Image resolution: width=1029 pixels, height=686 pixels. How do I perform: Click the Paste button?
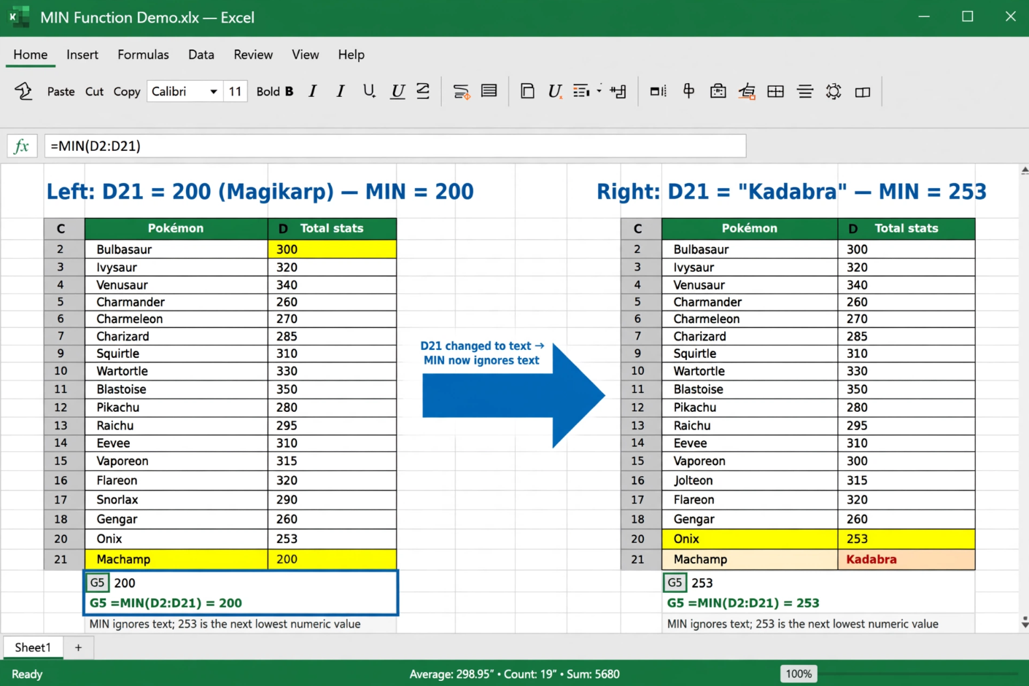[61, 91]
